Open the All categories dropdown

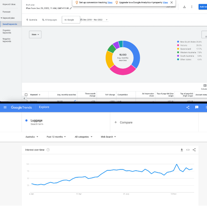click(83, 137)
